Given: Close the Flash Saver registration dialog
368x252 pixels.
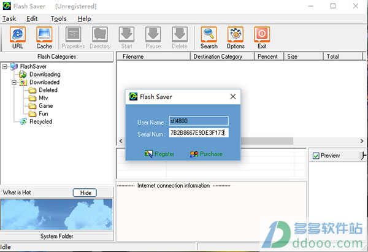Looking at the screenshot, I should [x=233, y=96].
